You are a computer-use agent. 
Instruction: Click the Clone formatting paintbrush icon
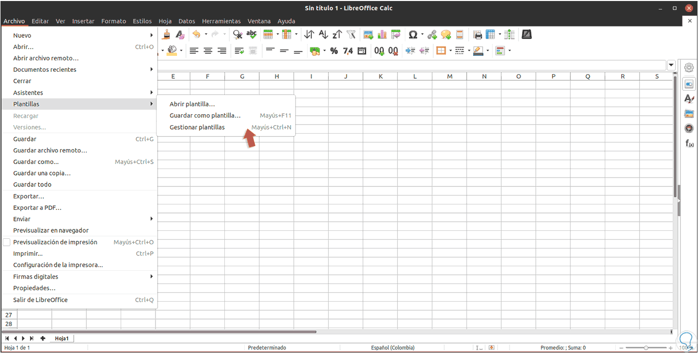[167, 34]
